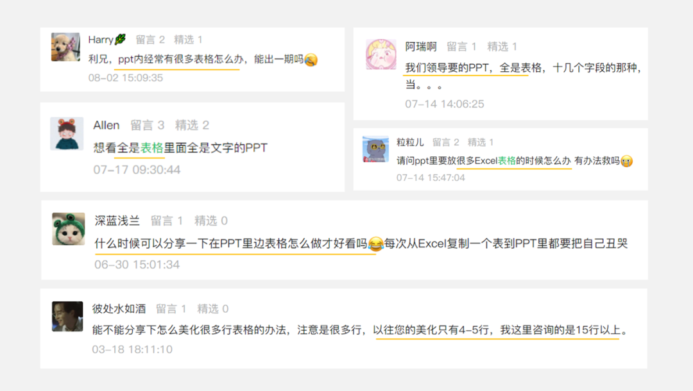This screenshot has width=693, height=391.
Task: Click 留言 3 next to Allen
Action: pyautogui.click(x=147, y=126)
